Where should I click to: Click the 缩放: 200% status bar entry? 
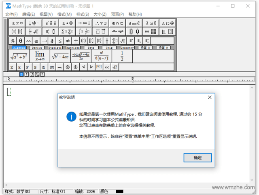click(85, 191)
